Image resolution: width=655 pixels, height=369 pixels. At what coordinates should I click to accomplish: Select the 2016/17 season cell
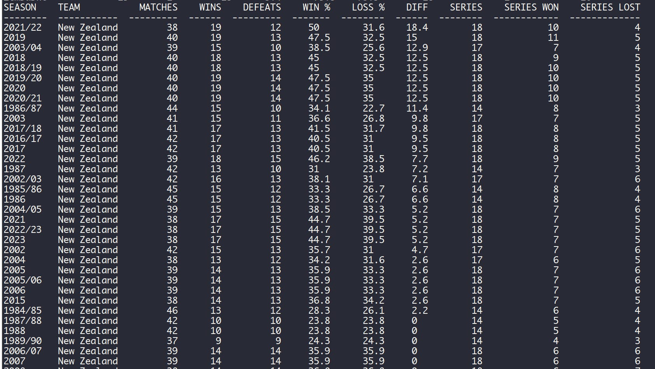click(x=23, y=139)
